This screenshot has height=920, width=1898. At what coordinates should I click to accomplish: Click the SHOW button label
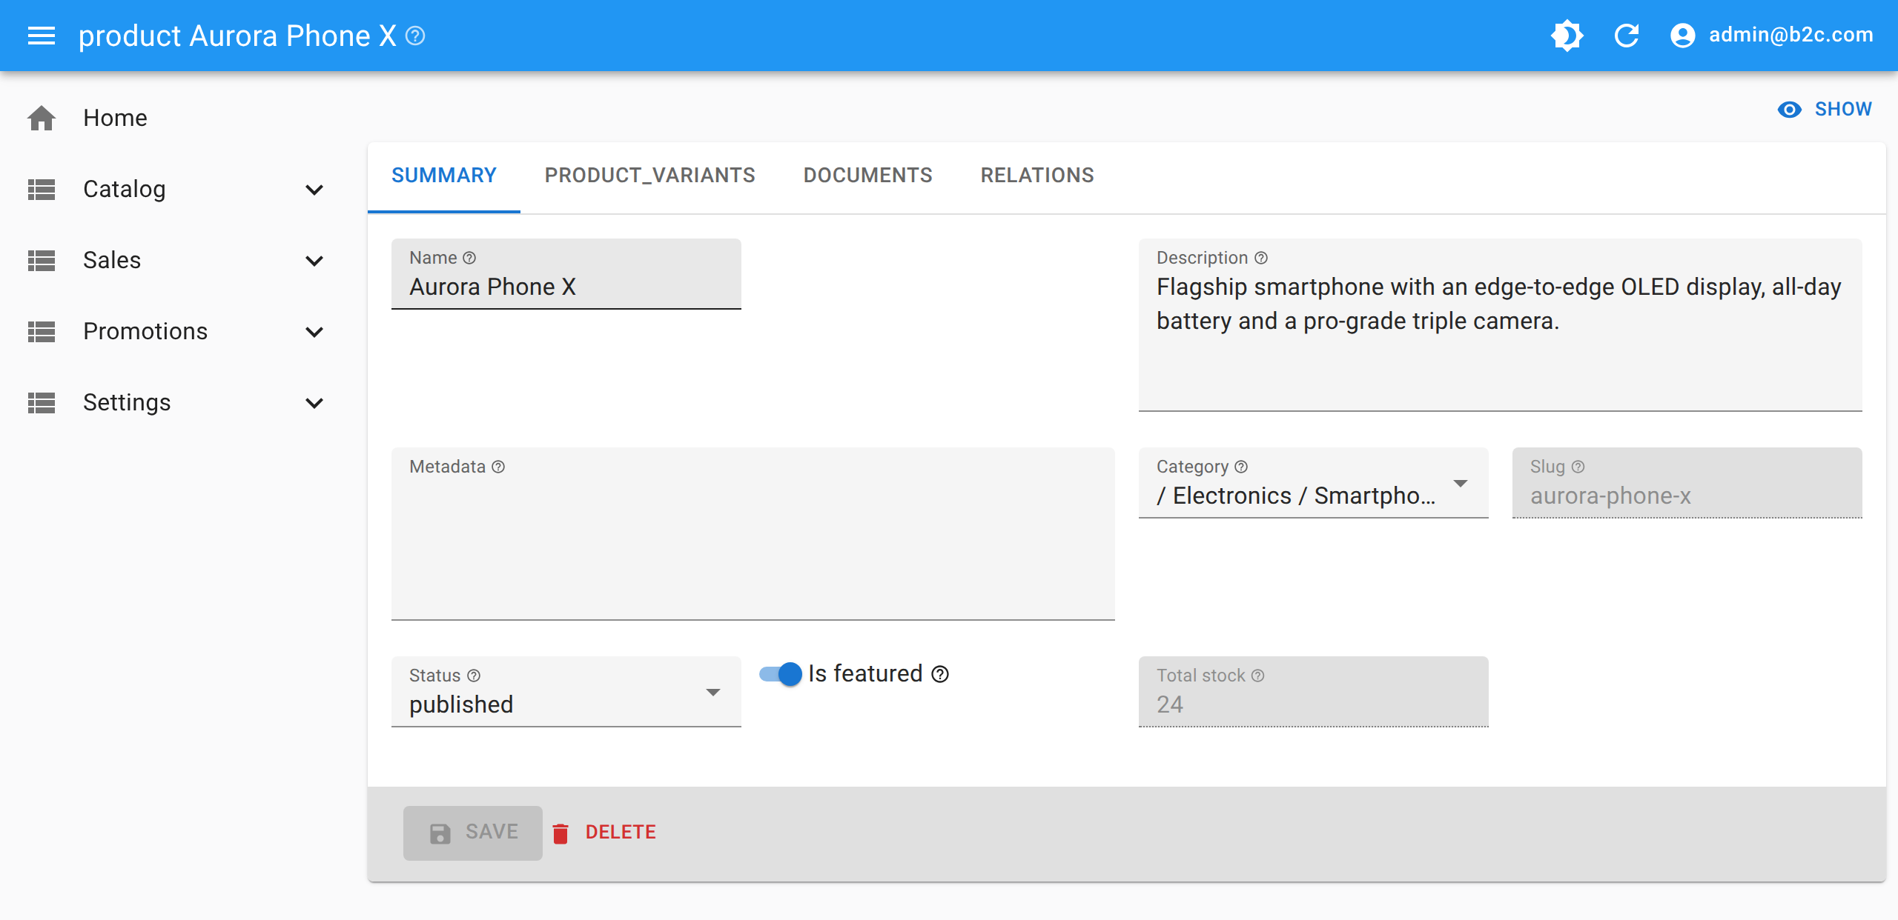[1843, 110]
